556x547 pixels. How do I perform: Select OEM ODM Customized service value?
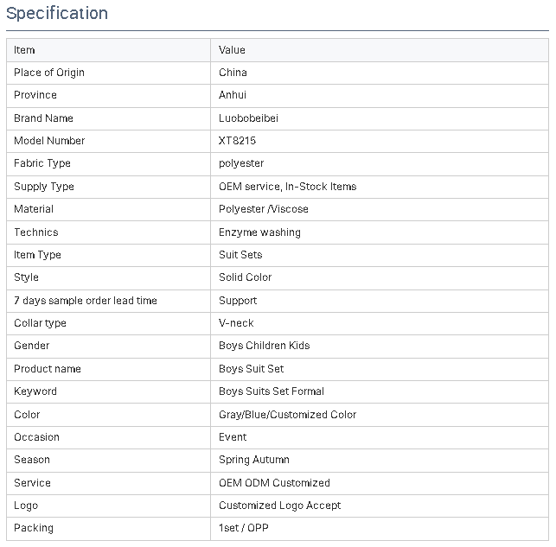click(x=274, y=483)
